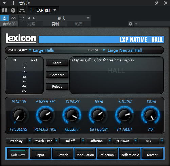
Task: Click the Predelay knob
Action: point(19,115)
